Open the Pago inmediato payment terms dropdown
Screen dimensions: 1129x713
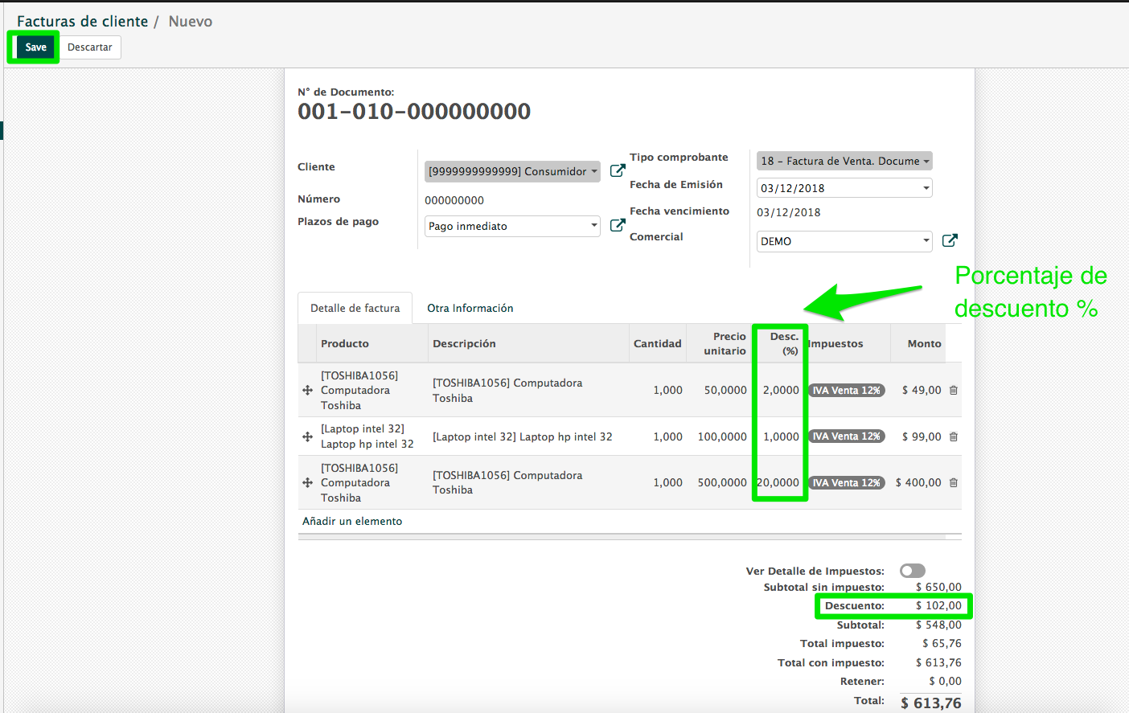512,226
